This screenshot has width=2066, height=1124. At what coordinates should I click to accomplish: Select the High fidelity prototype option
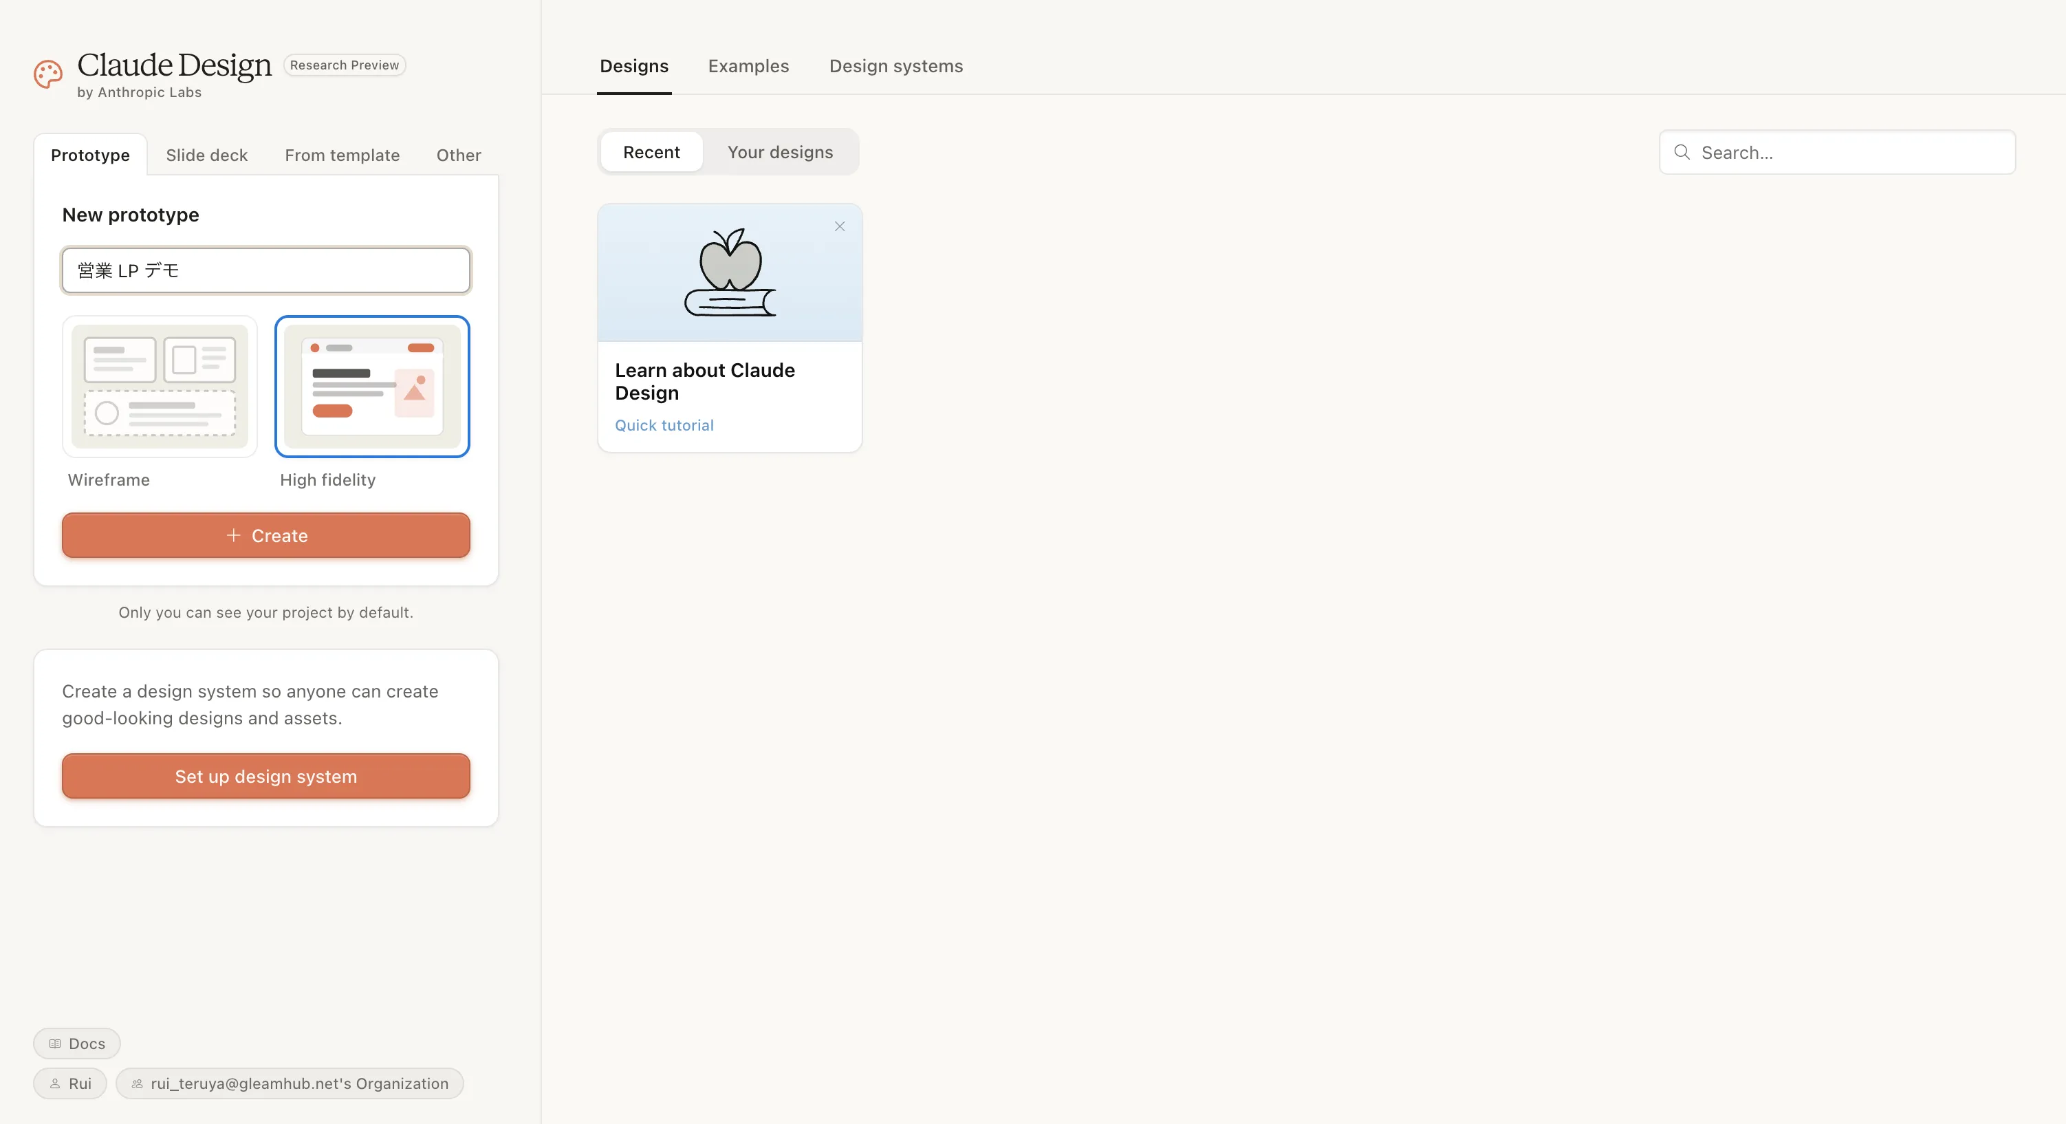tap(372, 387)
